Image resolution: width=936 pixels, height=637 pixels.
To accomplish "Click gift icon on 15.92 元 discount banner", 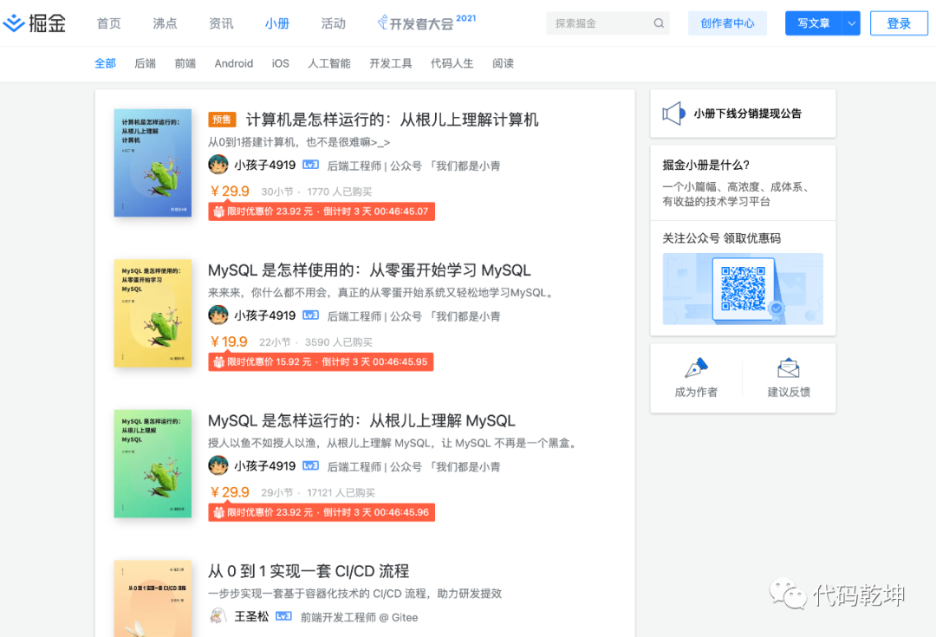I will pos(219,361).
